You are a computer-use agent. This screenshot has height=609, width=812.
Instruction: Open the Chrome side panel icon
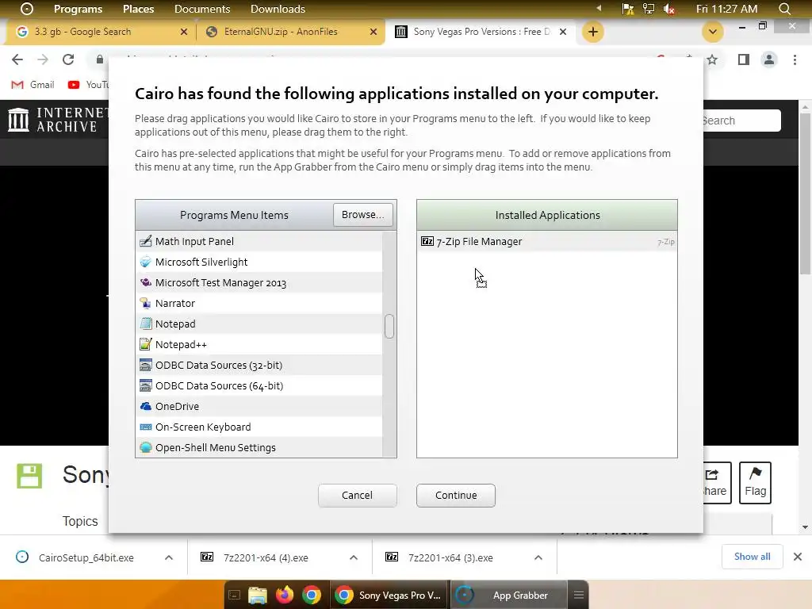click(744, 59)
